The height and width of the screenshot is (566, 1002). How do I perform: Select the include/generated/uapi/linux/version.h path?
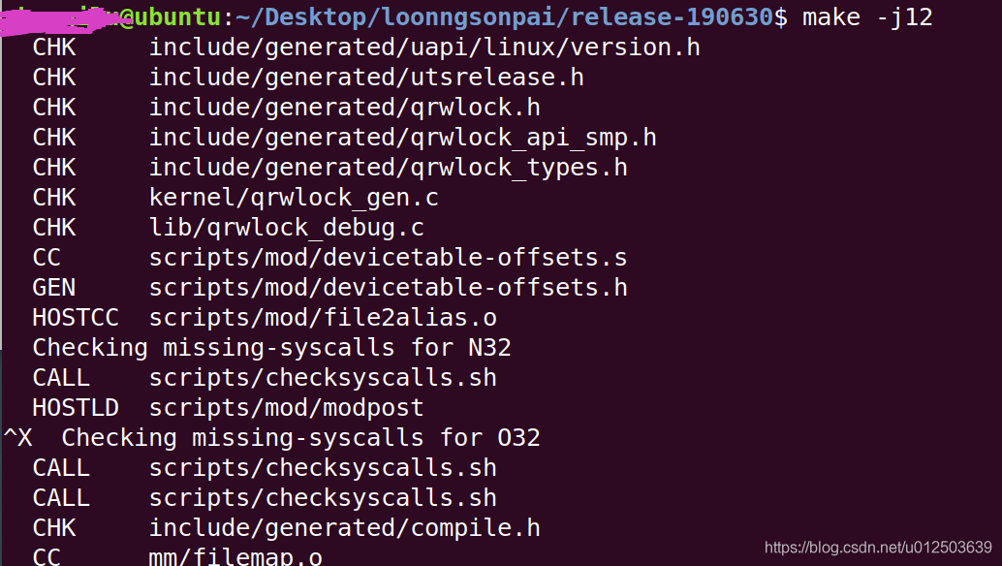(424, 47)
